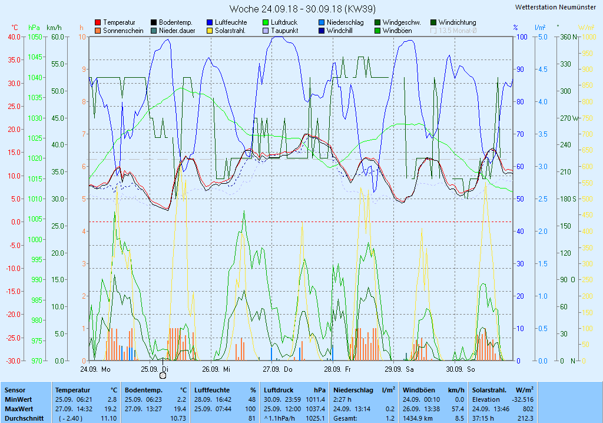Click the chart title 'Woche 24.09.18 - 30.09.18 (KW39)'
The height and width of the screenshot is (423, 603).
(x=302, y=8)
